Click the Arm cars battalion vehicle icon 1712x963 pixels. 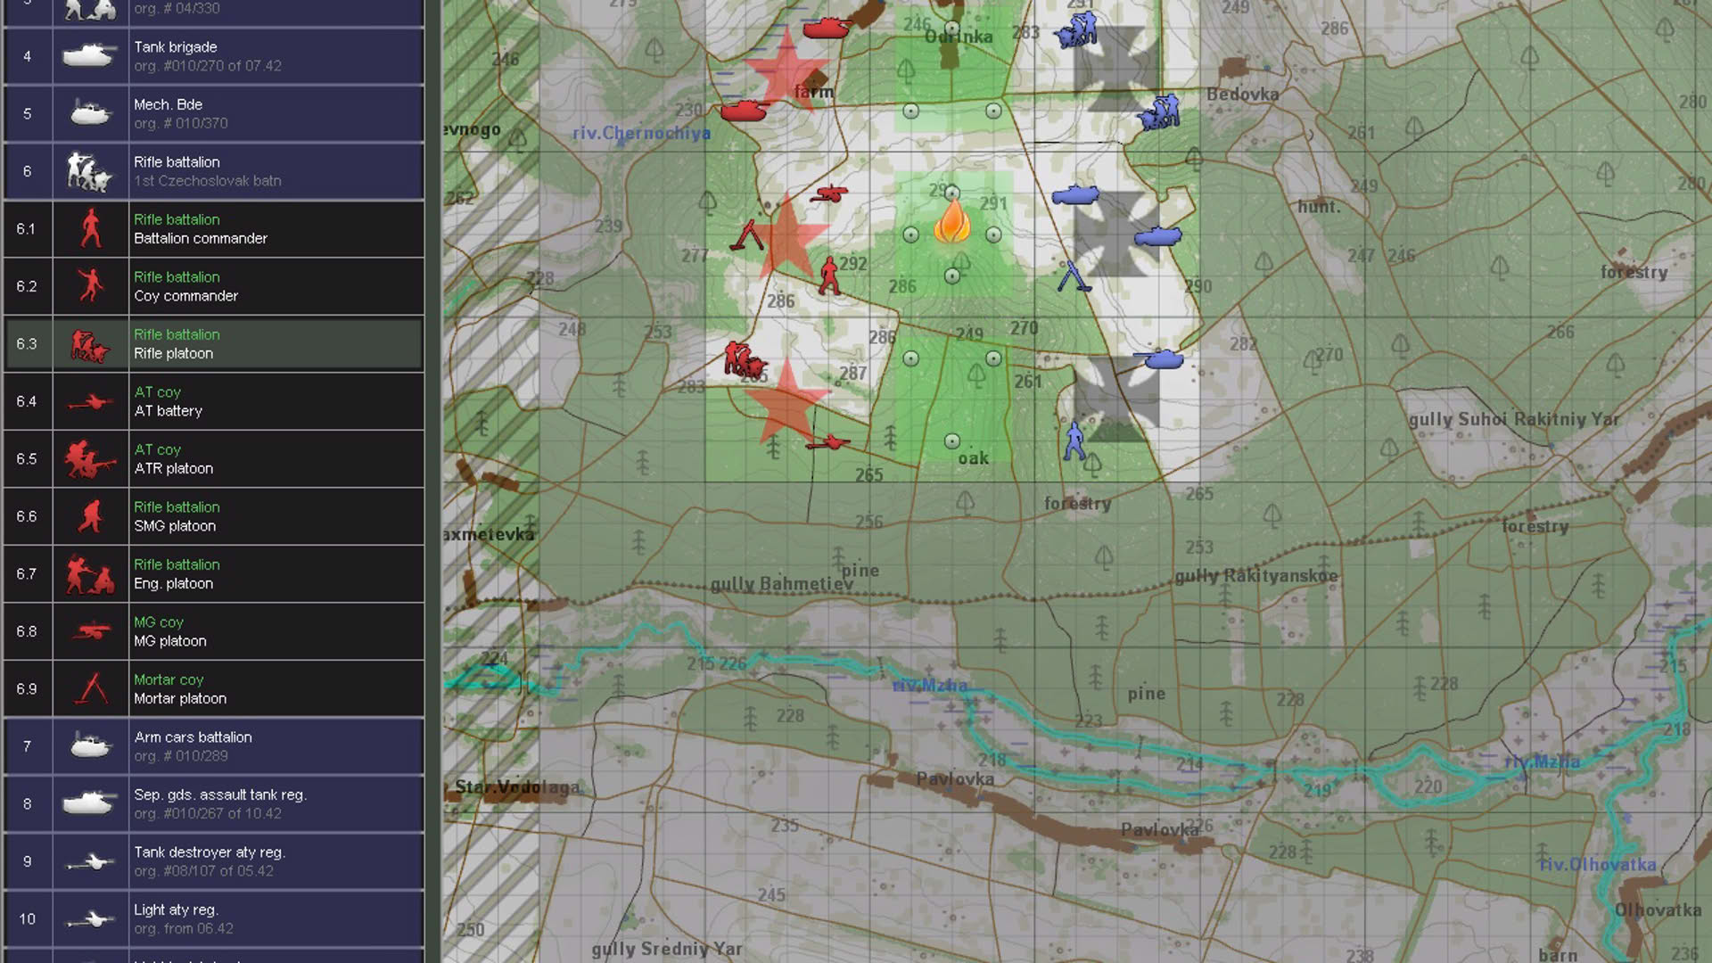[x=90, y=745]
